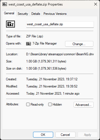Screen dimensions: 100x140
Task: Open the Advanced... attributes dialog
Action: (x=83, y=105)
